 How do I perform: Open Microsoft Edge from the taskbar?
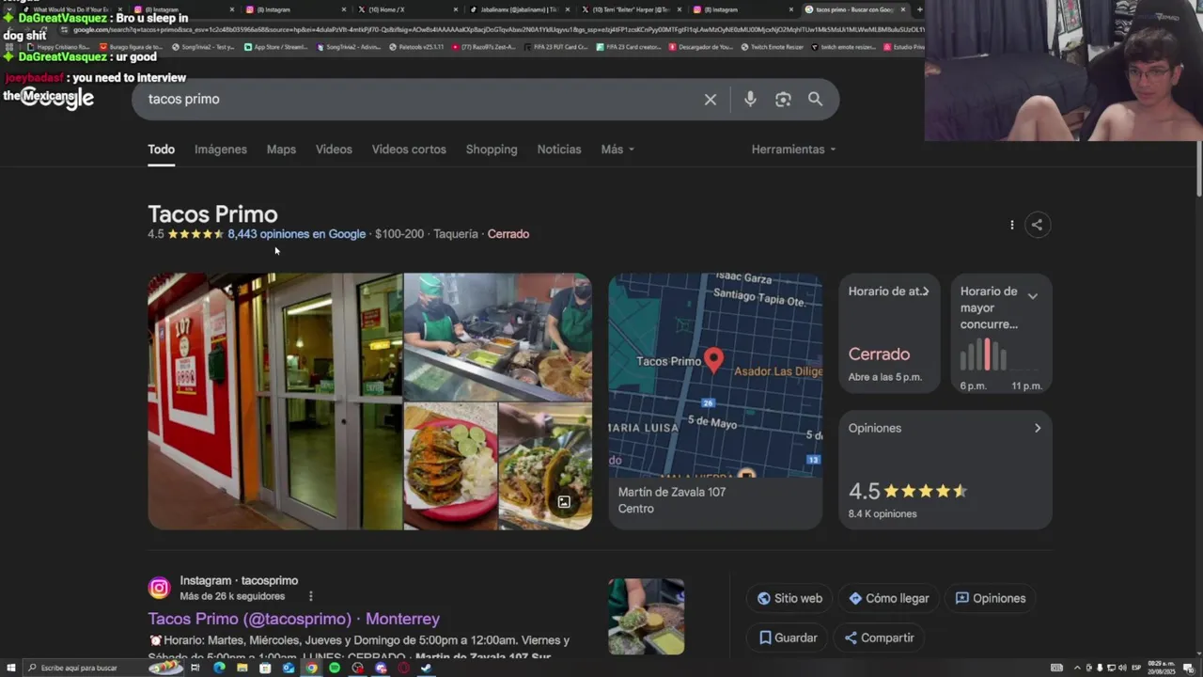[219, 668]
